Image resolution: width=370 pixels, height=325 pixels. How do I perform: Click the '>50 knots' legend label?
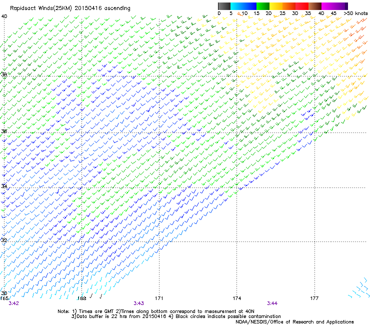(355, 13)
